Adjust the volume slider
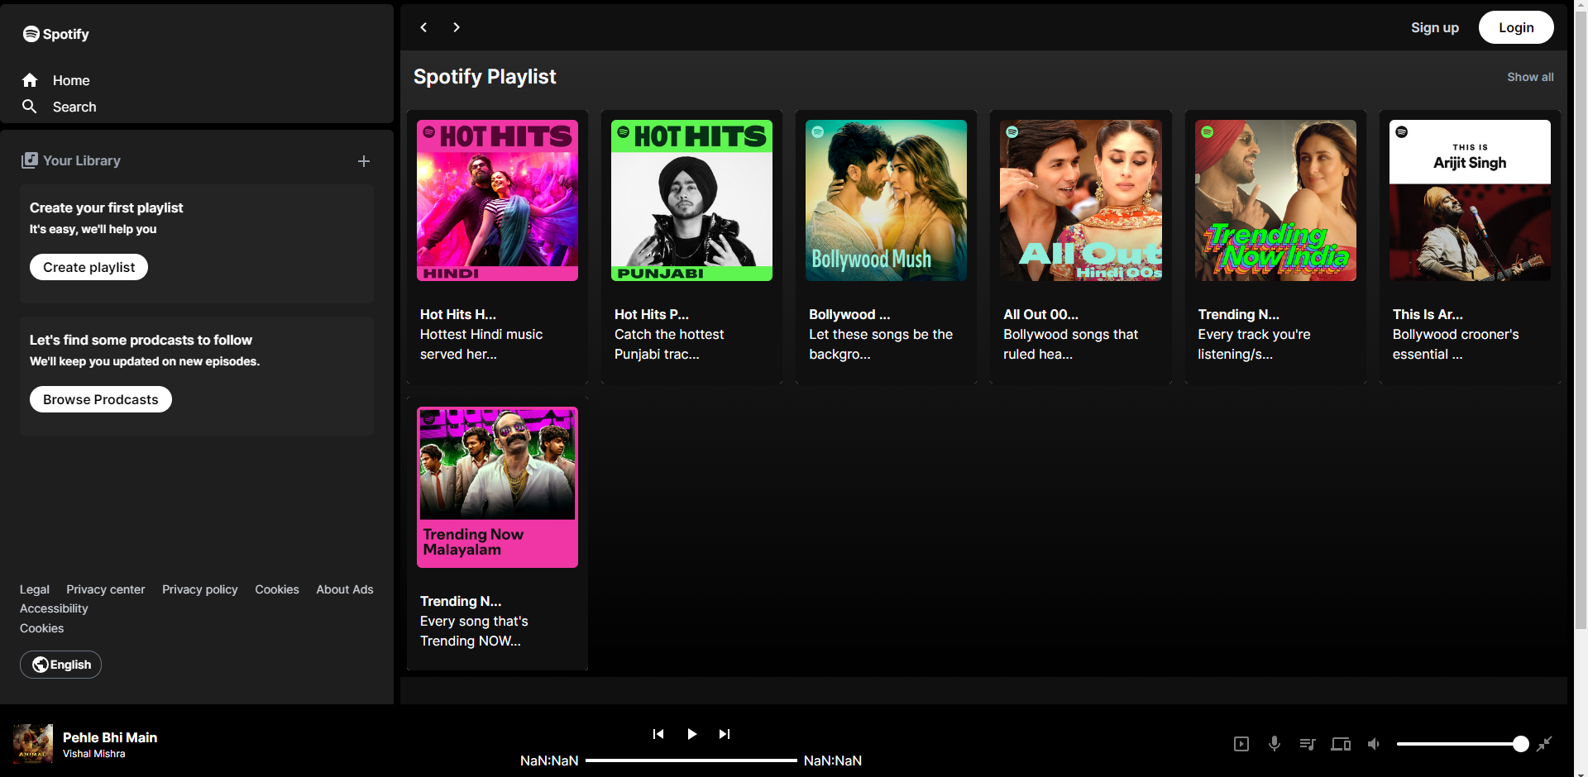The width and height of the screenshot is (1588, 777). [1462, 744]
